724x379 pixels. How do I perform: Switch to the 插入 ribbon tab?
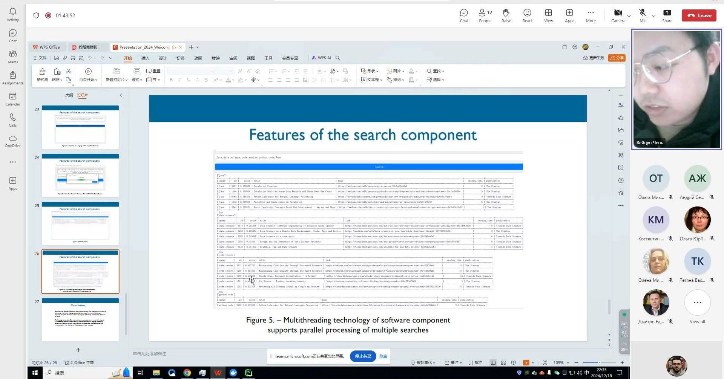point(145,58)
